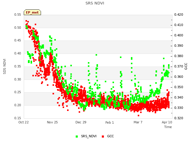Click the red GCC legend swatch

click(x=103, y=136)
